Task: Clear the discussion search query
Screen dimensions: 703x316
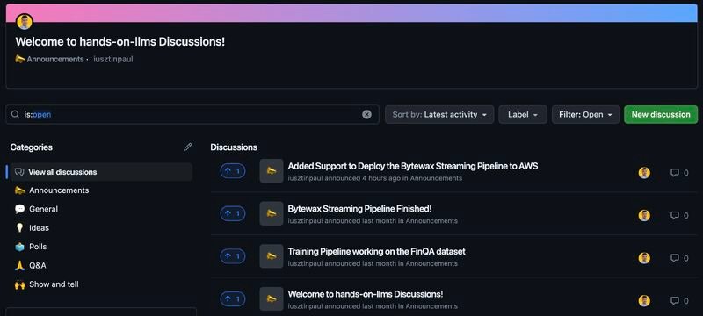Action: point(366,115)
